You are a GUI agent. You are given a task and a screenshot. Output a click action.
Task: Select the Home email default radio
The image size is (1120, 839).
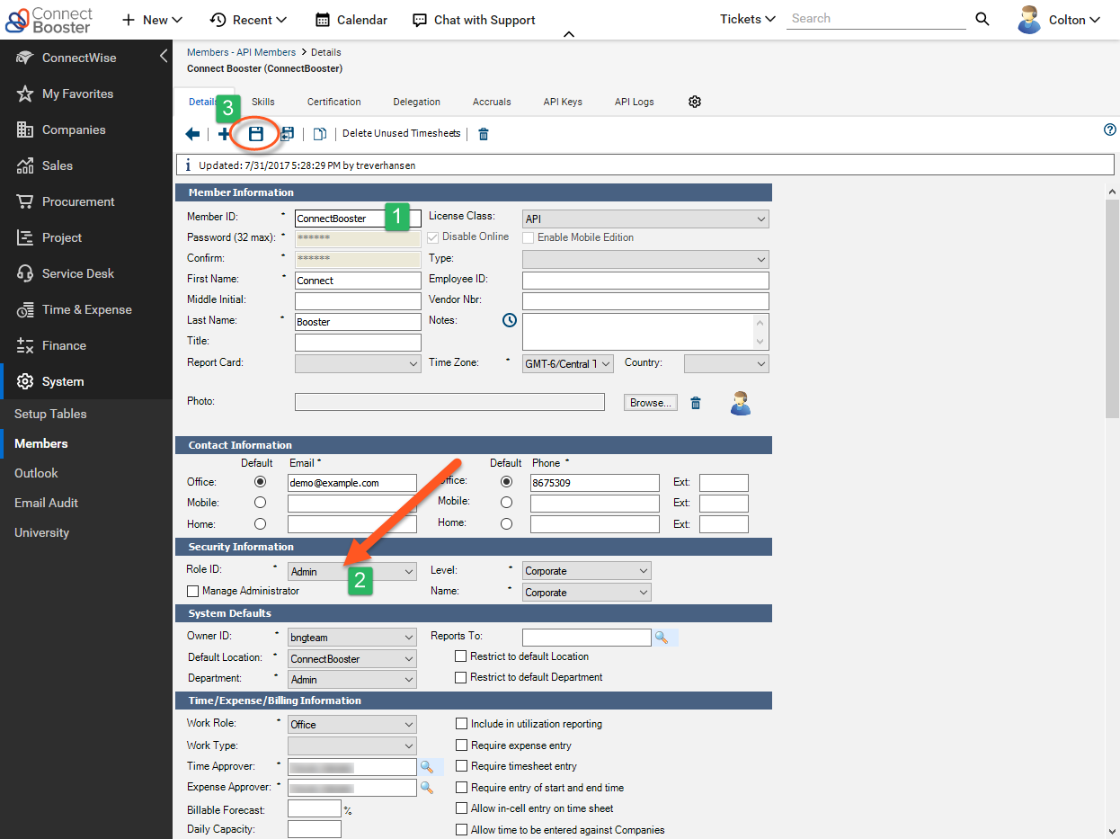pyautogui.click(x=261, y=523)
